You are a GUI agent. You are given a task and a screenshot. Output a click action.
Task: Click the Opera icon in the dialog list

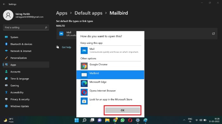coord(84,92)
